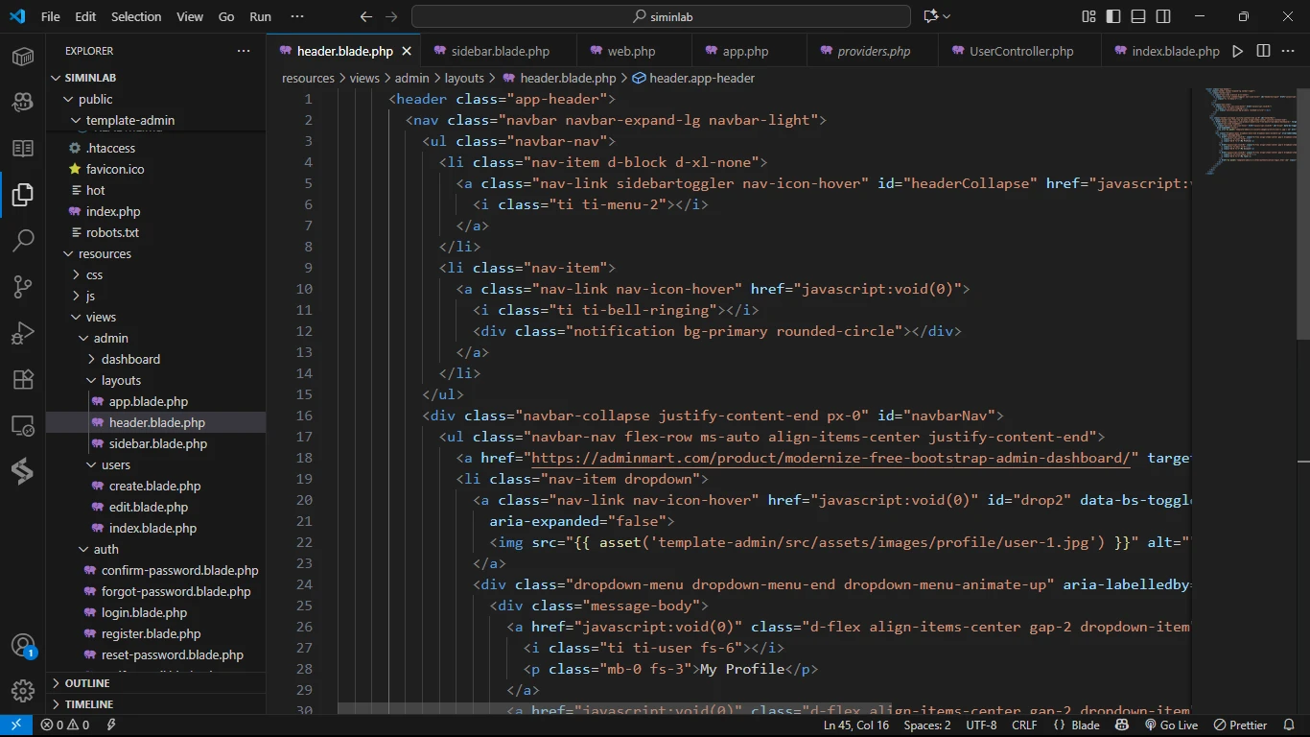Click the Run play icon in editor toolbar
The width and height of the screenshot is (1310, 737).
1237,51
